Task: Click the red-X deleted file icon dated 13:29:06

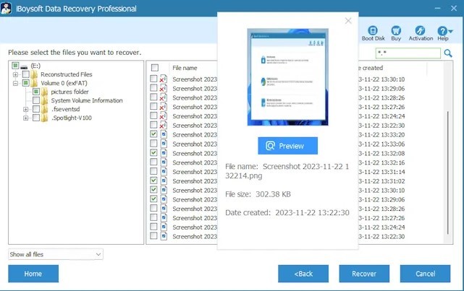Action: click(164, 88)
